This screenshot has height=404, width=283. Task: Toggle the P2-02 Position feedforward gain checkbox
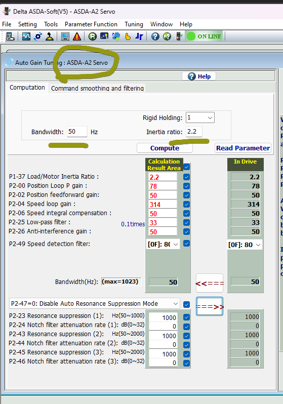pos(187,195)
